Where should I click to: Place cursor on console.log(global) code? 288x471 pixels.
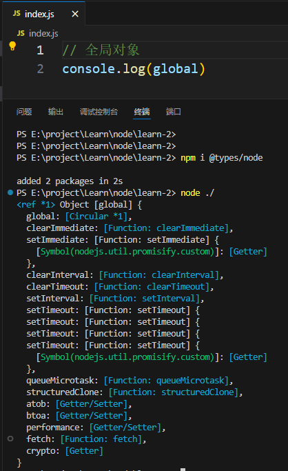point(134,69)
